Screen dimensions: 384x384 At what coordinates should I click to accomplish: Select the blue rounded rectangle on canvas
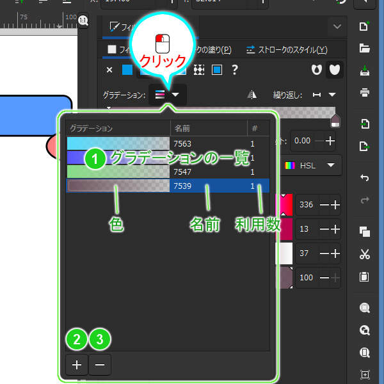coord(32,115)
